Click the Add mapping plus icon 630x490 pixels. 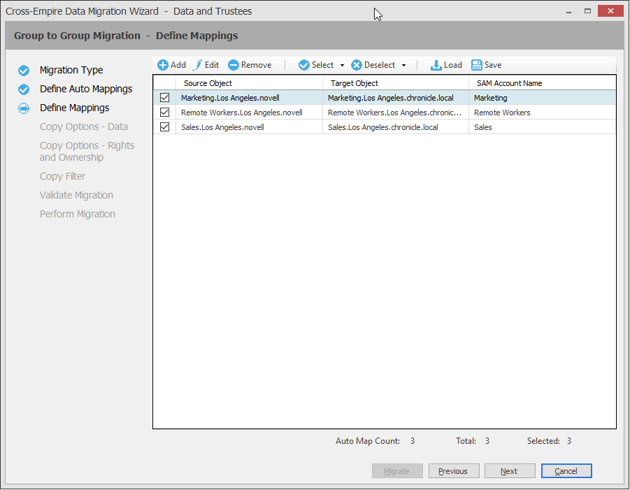[163, 65]
